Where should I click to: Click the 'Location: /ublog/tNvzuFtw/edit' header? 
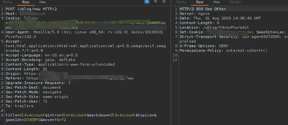coord(214,27)
